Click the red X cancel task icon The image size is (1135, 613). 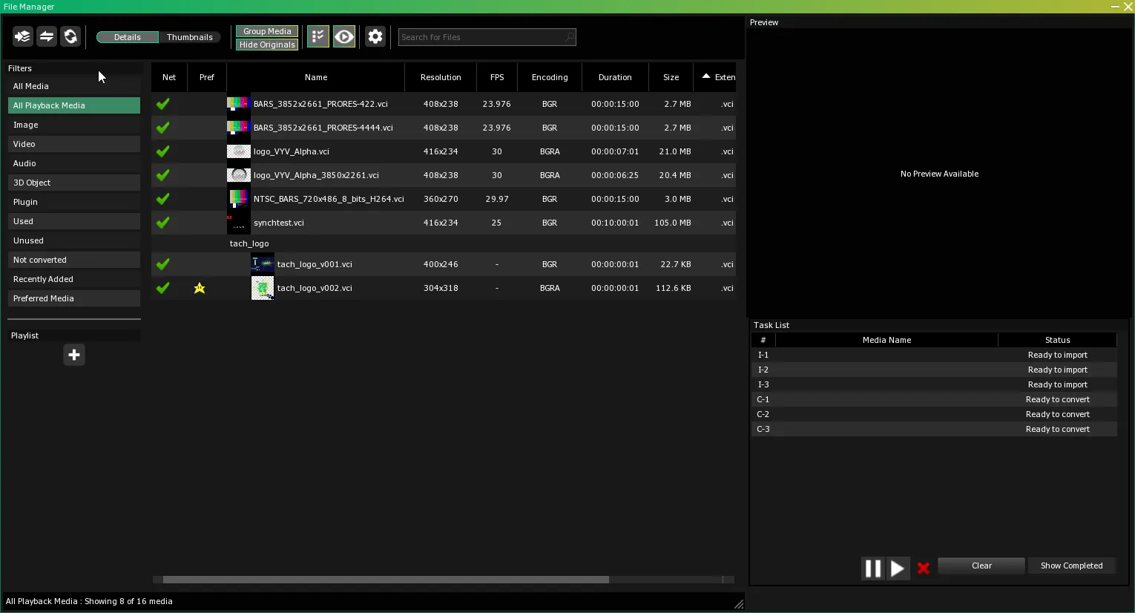point(924,568)
